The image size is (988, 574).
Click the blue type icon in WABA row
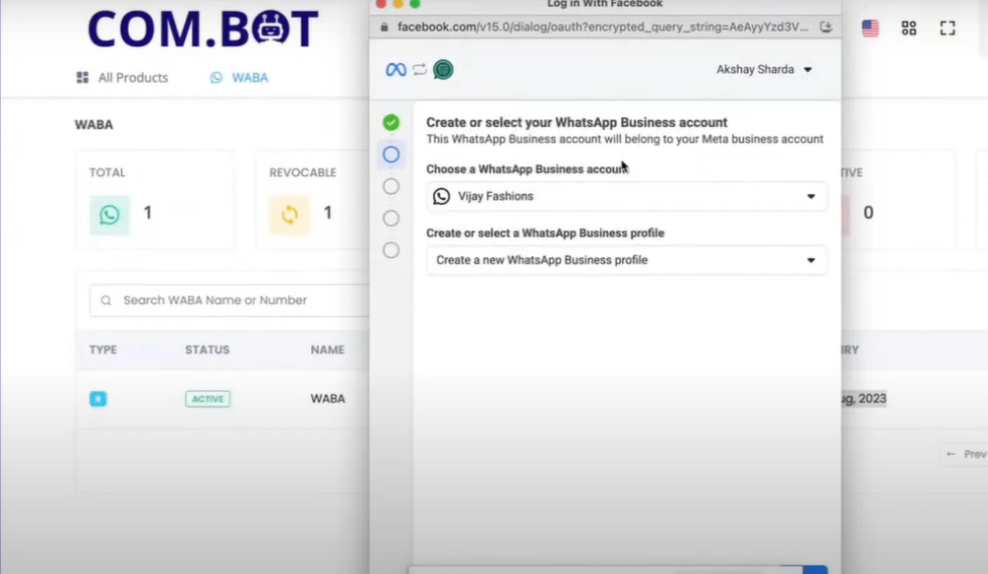97,399
